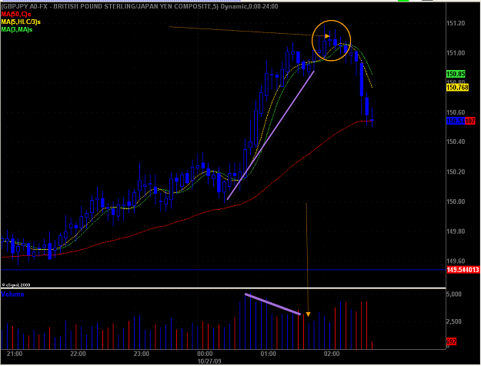
Task: Click the 151.20 price axis label
Action: (456, 23)
